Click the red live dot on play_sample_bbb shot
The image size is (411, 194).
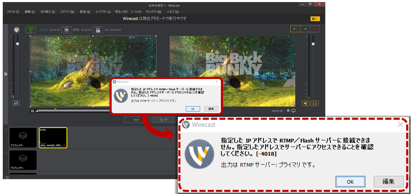pos(64,145)
